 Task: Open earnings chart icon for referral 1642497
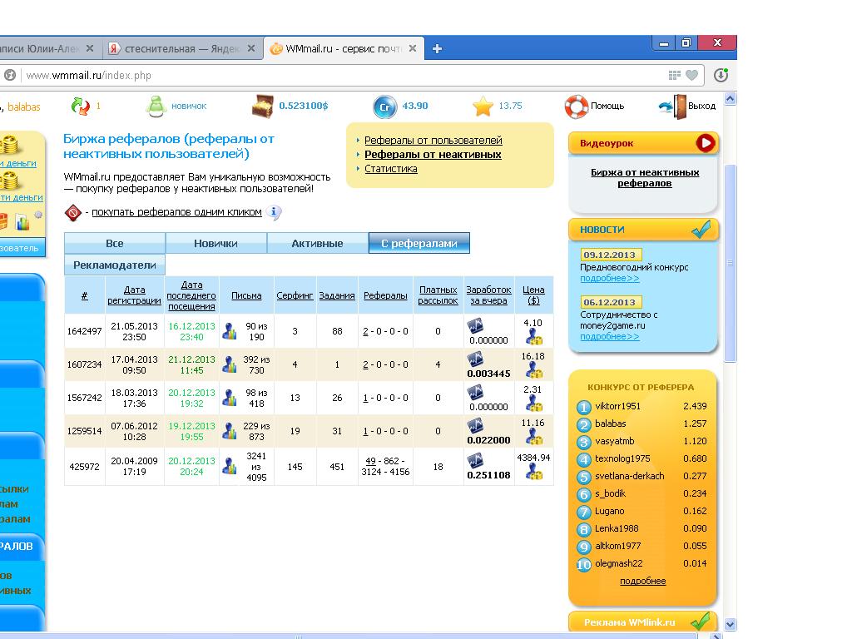click(x=475, y=325)
